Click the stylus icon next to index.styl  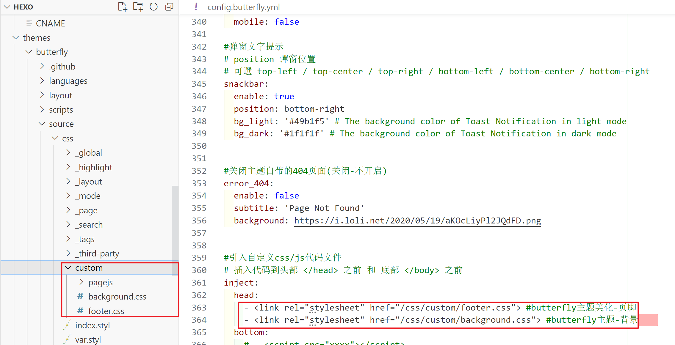click(68, 325)
